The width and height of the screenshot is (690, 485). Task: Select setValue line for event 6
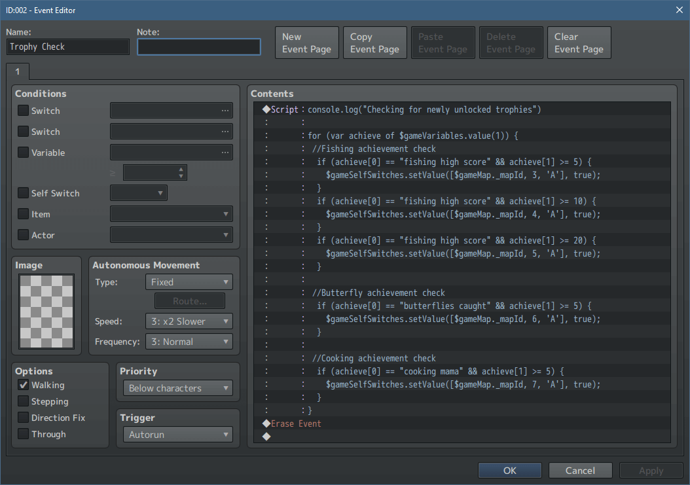pyautogui.click(x=462, y=319)
